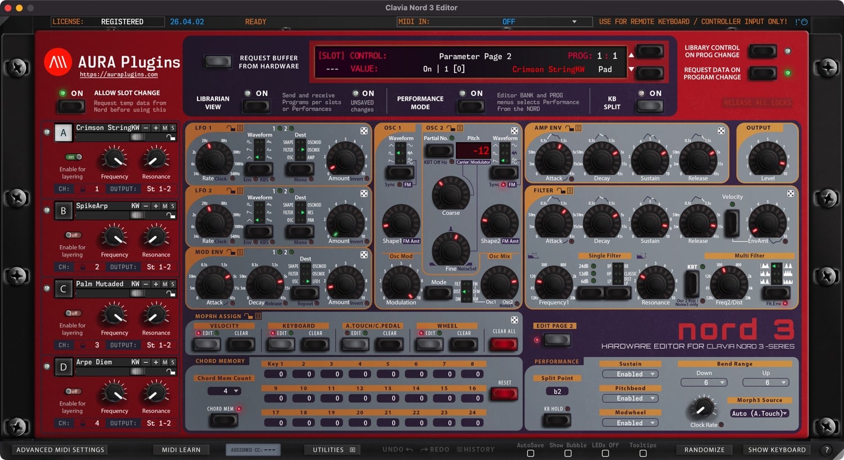Open the Sustain Enabled dropdown

(x=630, y=373)
